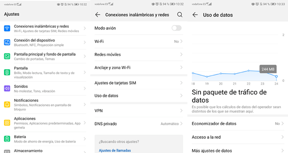
Task: Tap the purple Sonidos speaker icon
Action: [7, 89]
